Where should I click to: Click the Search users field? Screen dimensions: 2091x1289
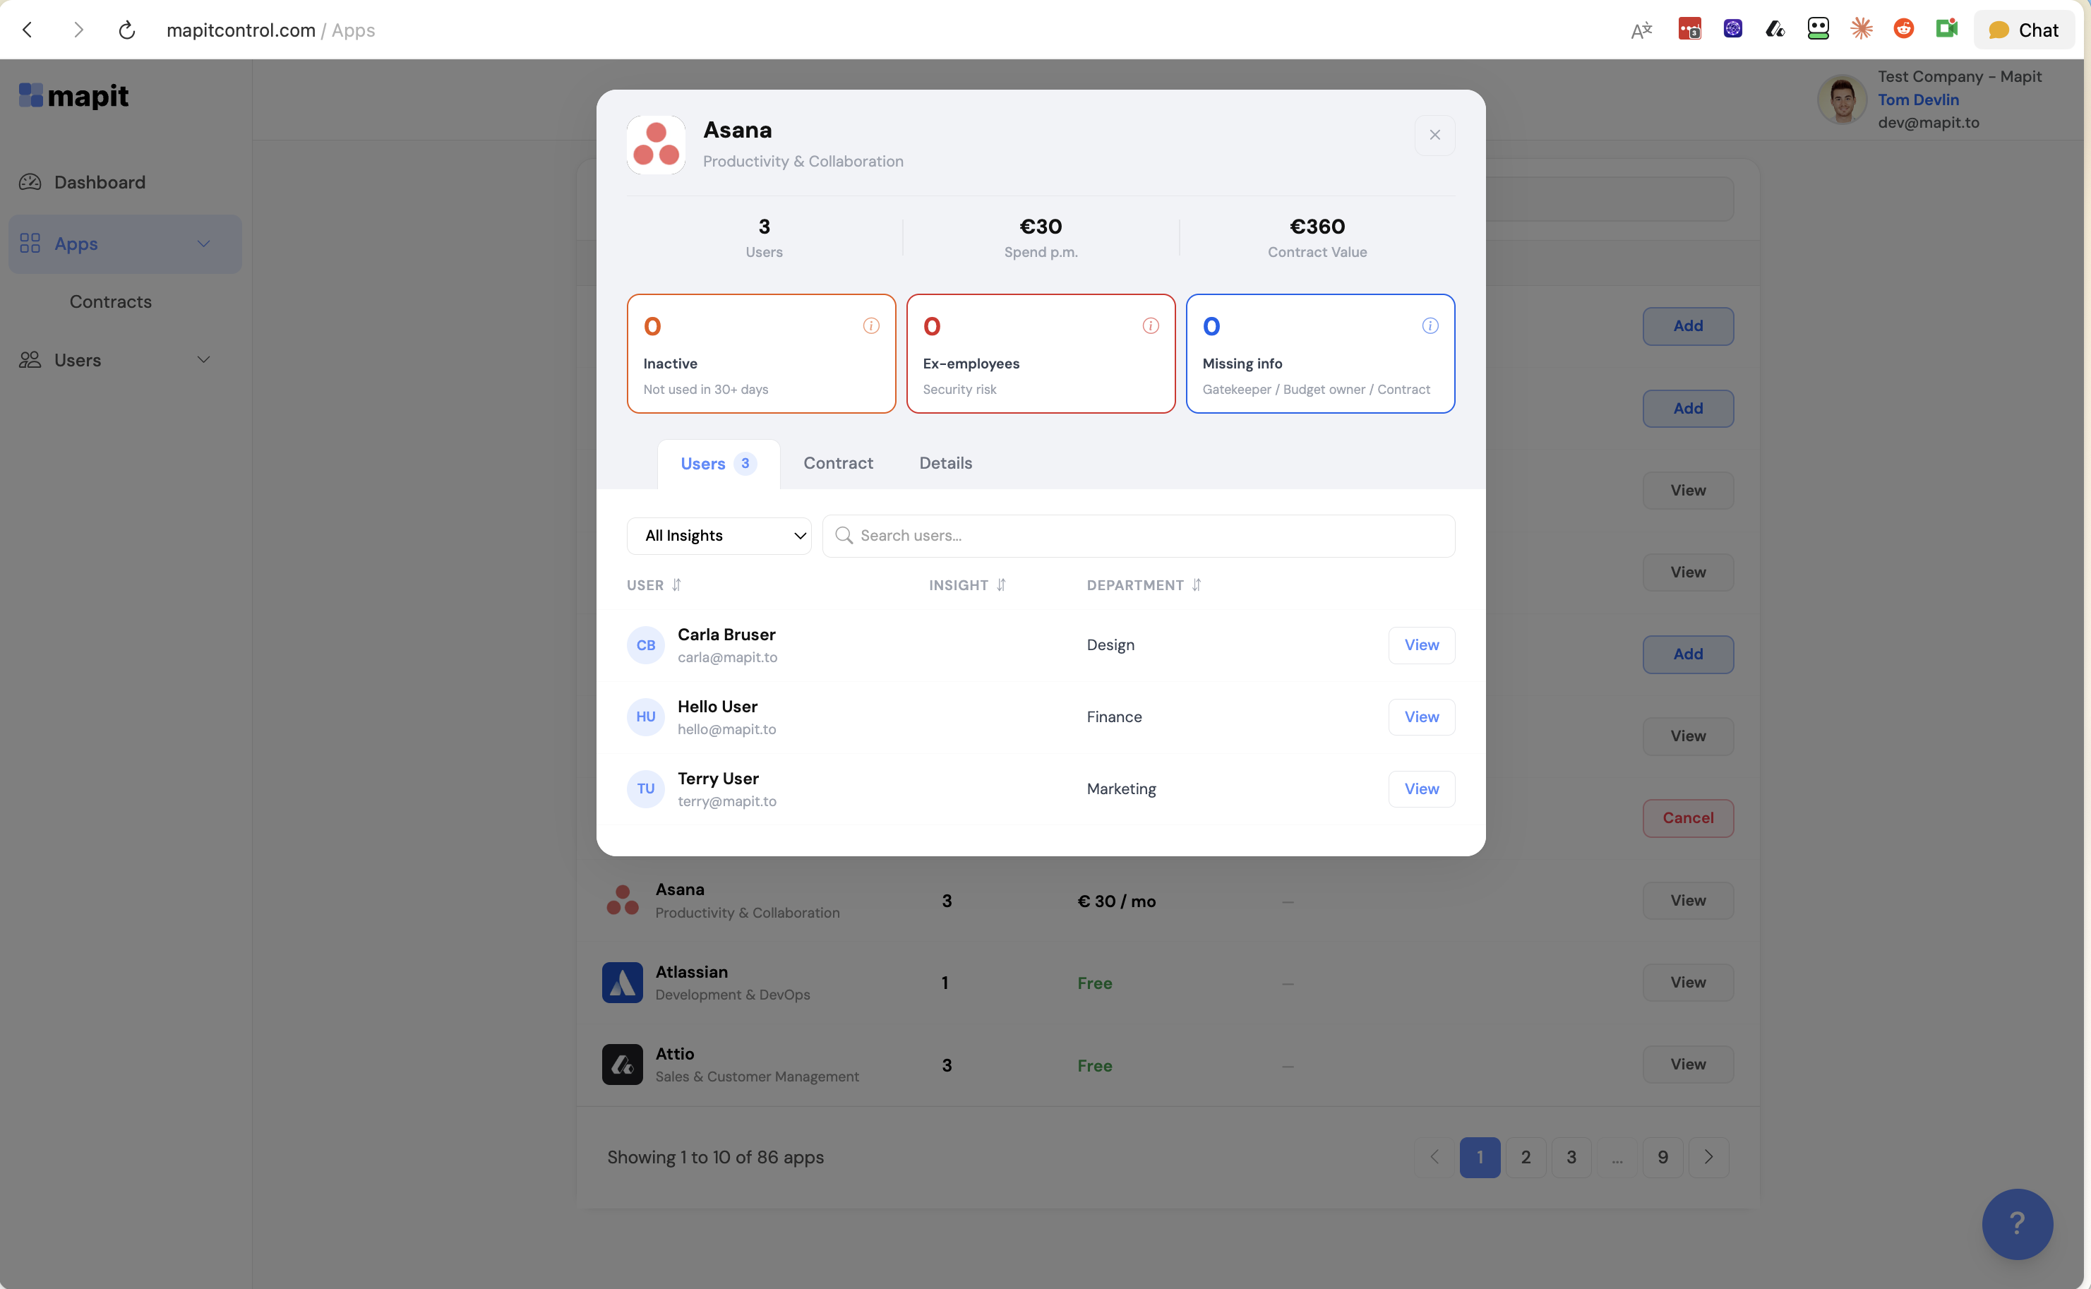pos(1138,535)
